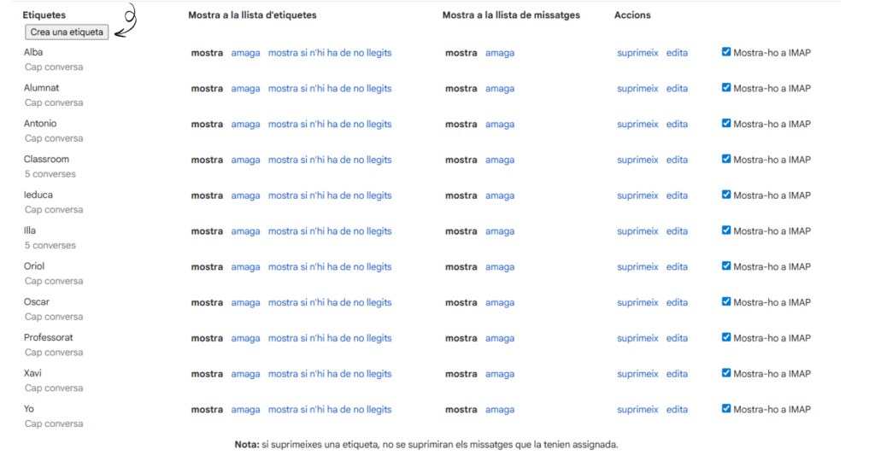The image size is (875, 455).
Task: Click 'amaga' for Alumnat in message list
Action: click(x=500, y=89)
